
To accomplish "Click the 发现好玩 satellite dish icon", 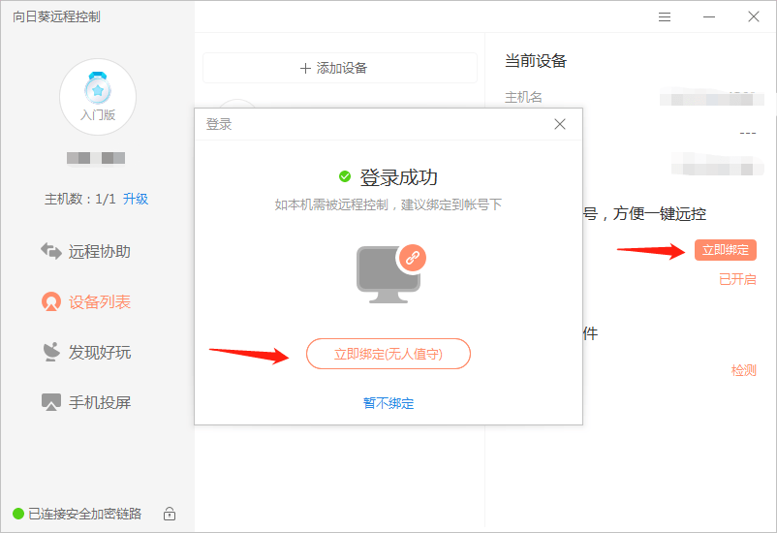I will coord(50,352).
